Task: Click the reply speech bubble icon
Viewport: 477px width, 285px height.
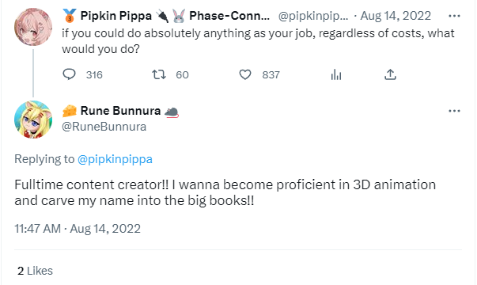Action: (x=69, y=74)
